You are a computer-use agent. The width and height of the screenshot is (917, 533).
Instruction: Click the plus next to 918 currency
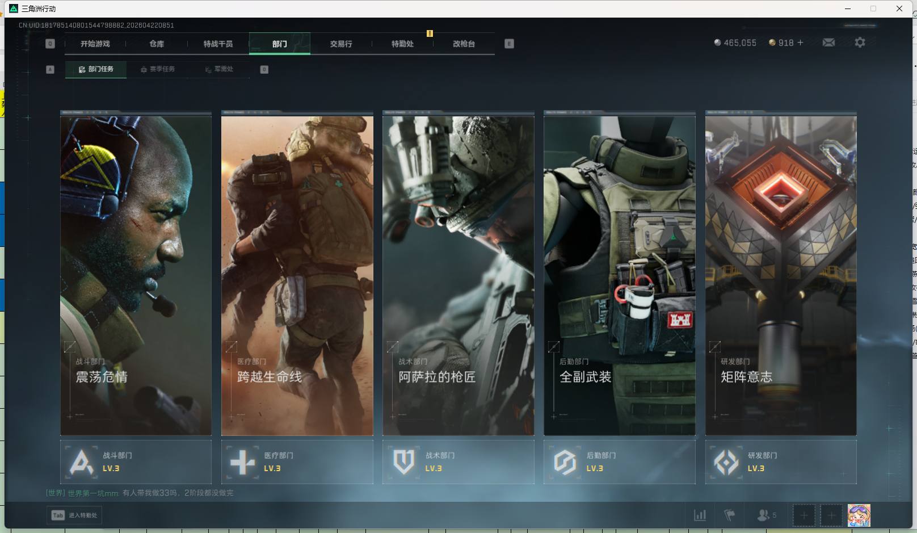(x=801, y=43)
